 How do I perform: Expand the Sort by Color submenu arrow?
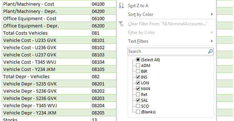tap(212, 14)
